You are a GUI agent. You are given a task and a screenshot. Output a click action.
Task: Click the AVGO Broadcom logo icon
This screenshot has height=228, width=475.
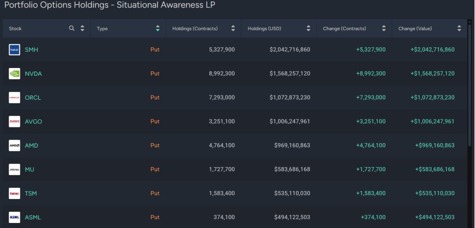click(15, 121)
